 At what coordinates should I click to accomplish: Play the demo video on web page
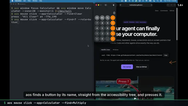[x=135, y=98]
